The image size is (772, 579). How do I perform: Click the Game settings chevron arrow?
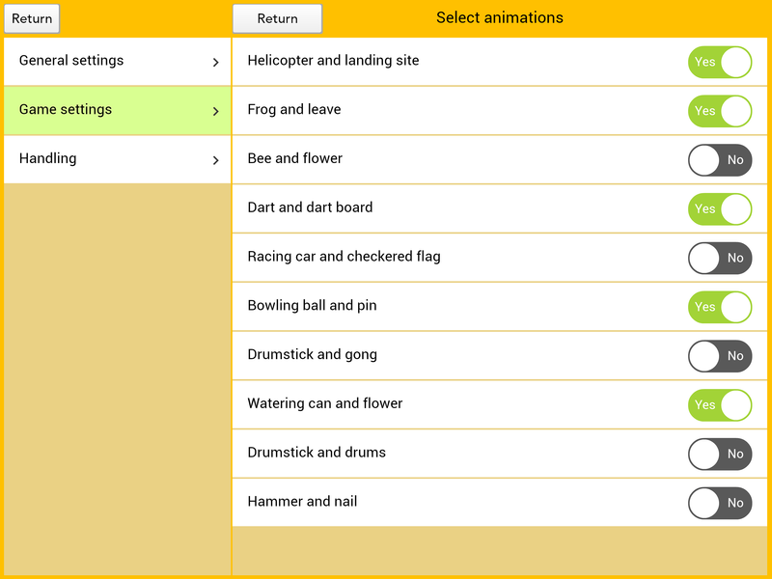point(215,111)
